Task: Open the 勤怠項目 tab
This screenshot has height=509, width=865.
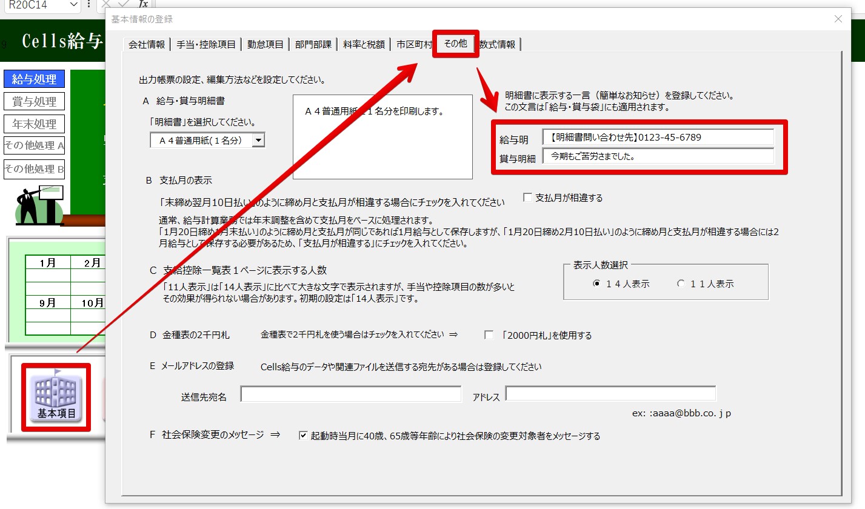Action: click(265, 44)
